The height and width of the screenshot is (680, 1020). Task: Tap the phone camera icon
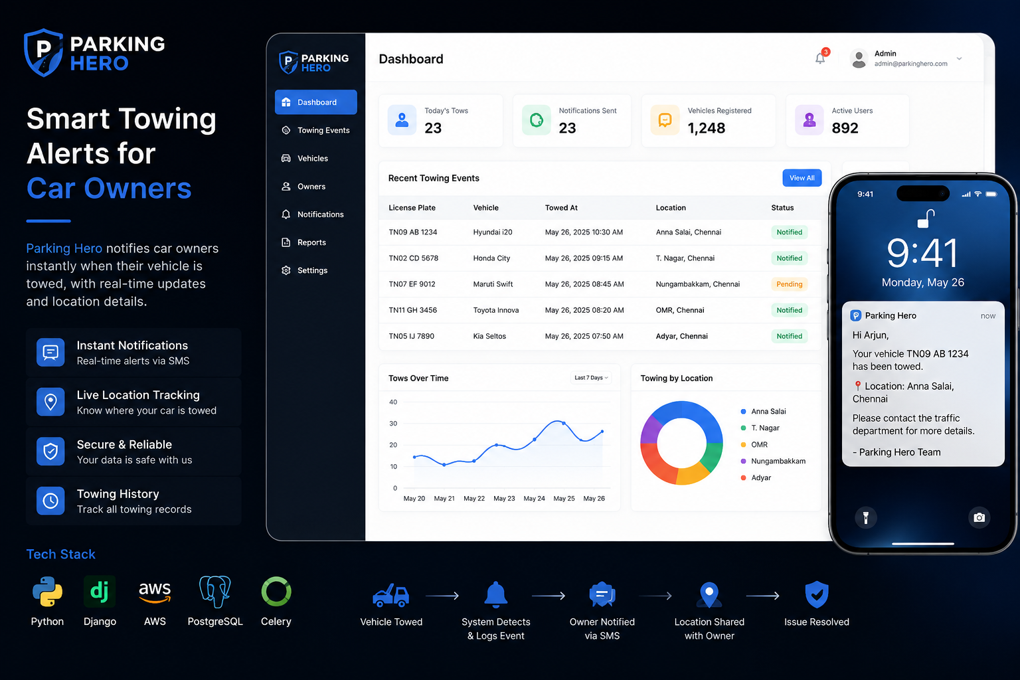979,517
